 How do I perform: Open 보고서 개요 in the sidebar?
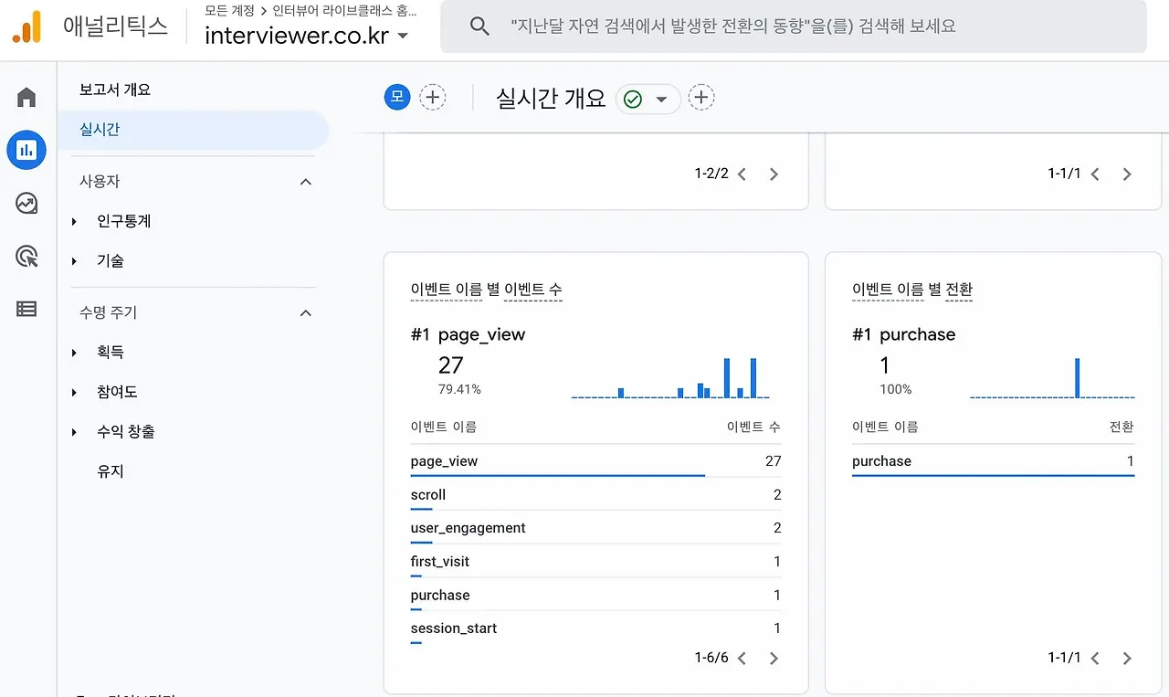click(116, 89)
